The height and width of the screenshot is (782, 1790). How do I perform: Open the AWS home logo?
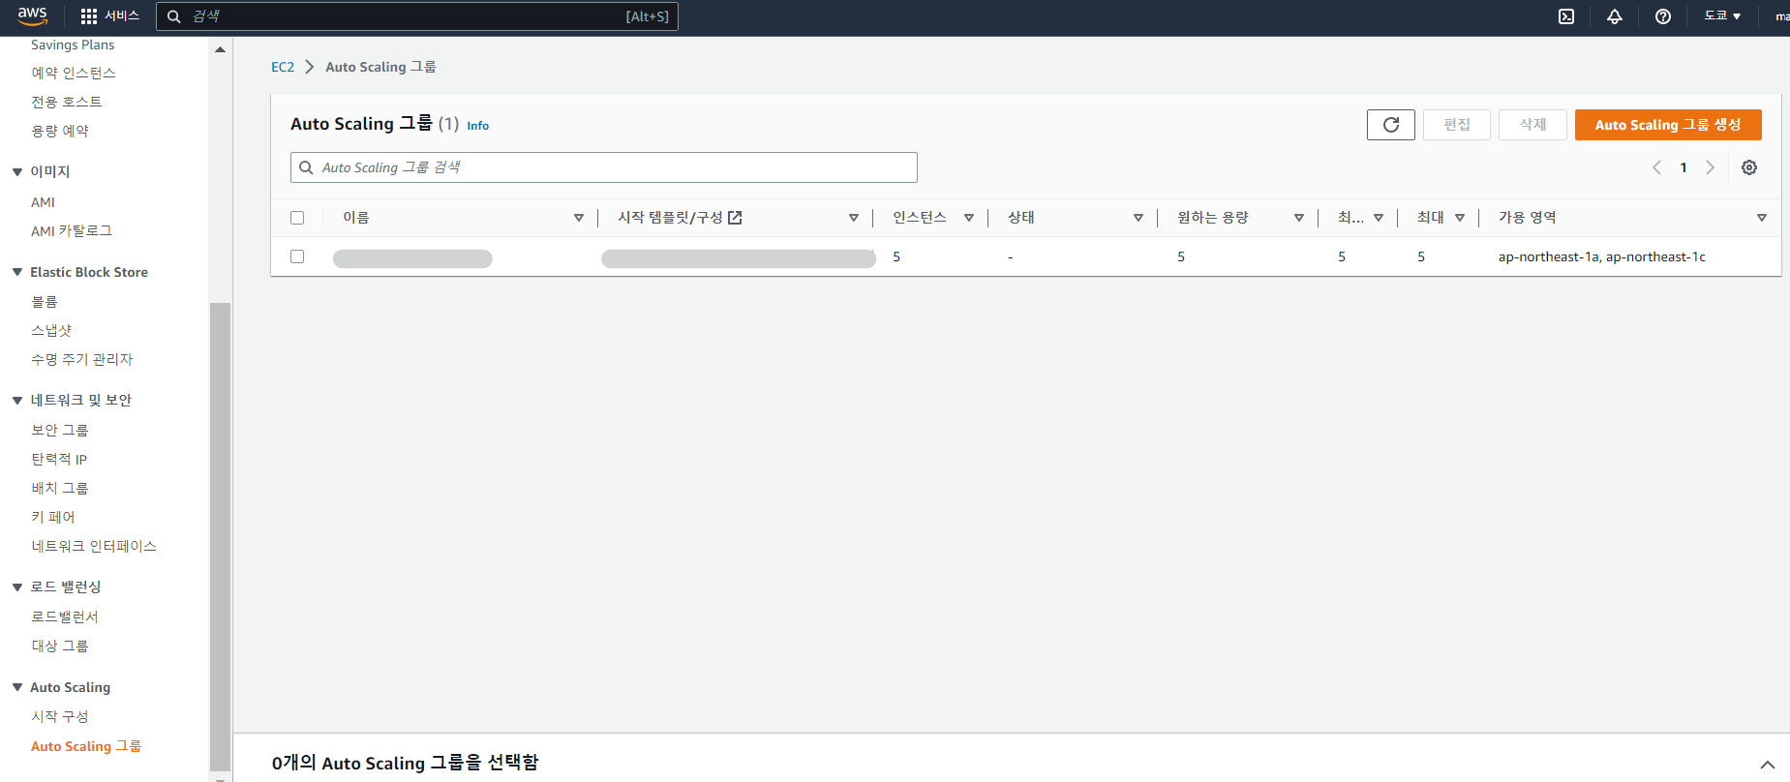coord(32,15)
